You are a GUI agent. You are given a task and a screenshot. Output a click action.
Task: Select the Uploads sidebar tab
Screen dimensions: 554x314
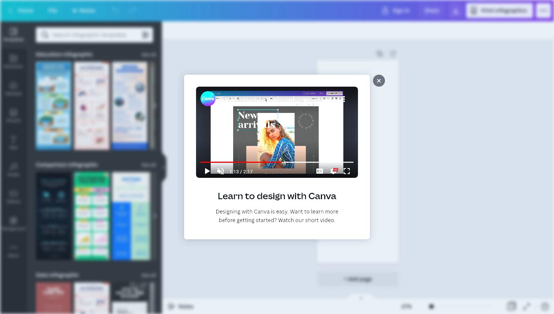[x=13, y=89]
